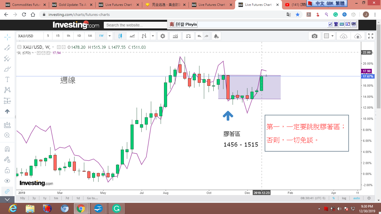Open the time interval dropdown arrow
The image size is (381, 214).
(110, 36)
